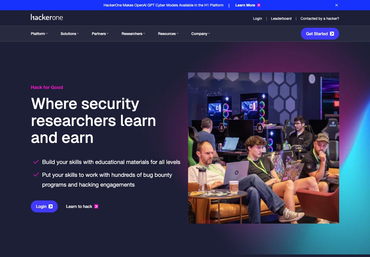This screenshot has width=370, height=257.
Task: Click the hackers at laptops photo
Action: click(264, 148)
